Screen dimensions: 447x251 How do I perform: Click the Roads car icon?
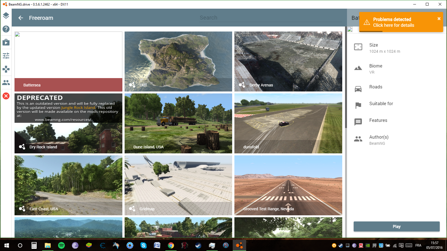(358, 89)
